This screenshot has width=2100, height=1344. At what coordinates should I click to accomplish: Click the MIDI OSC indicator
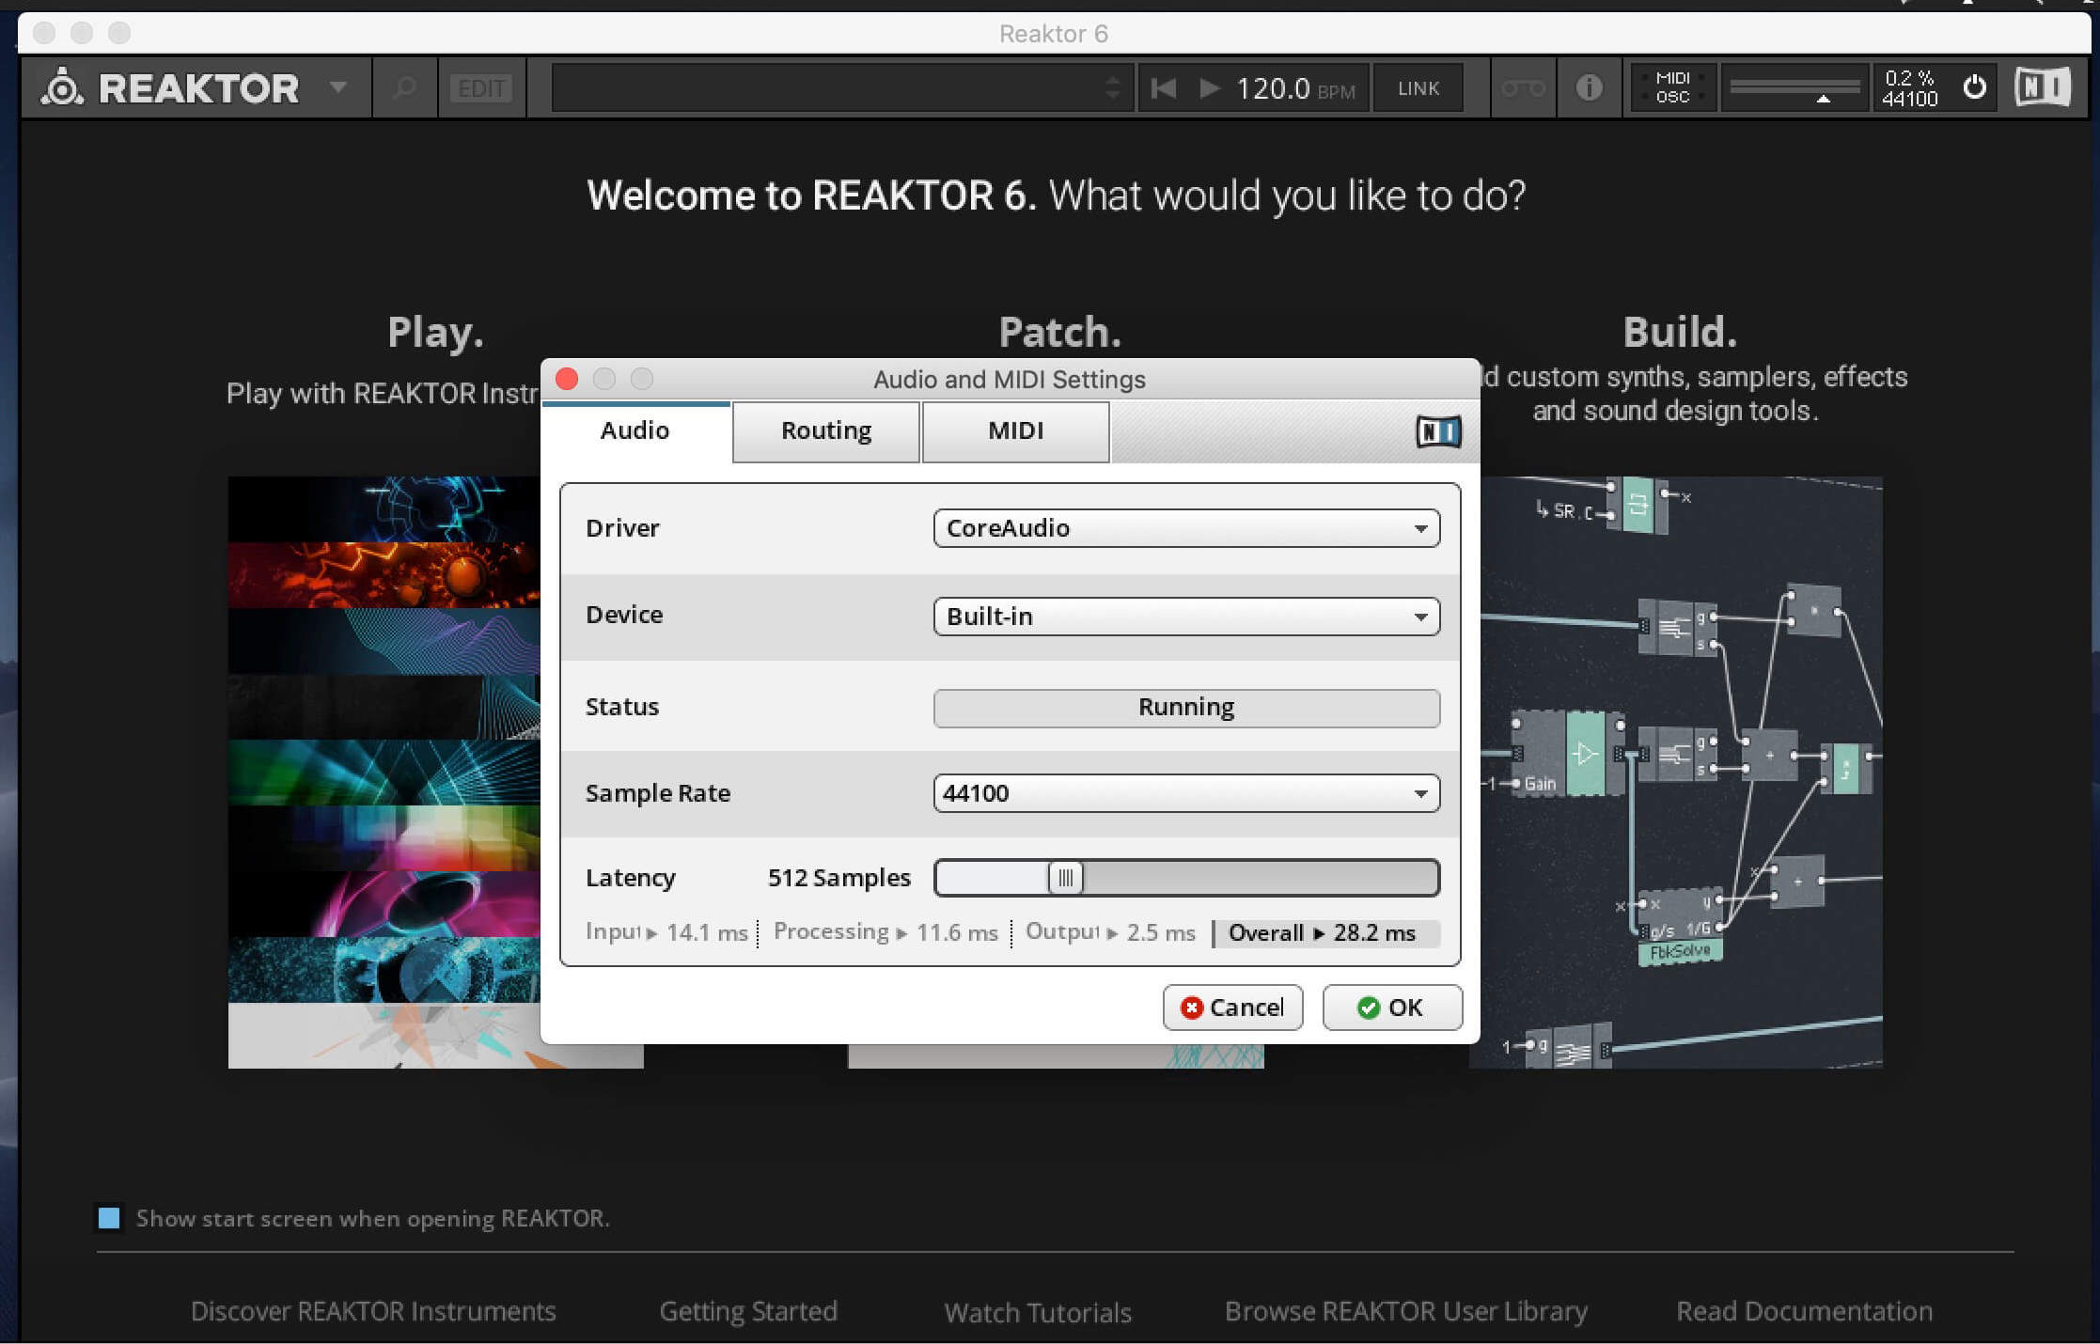(1673, 87)
